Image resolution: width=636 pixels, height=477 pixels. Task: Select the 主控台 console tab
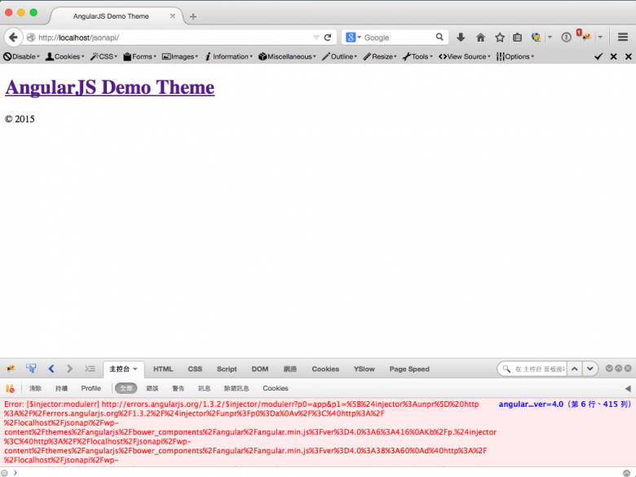coord(123,369)
